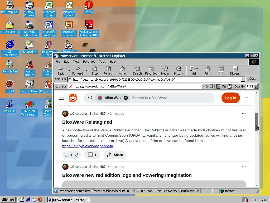Open the Reddit hamburger menu
This screenshot has width=270, height=203.
[x=61, y=98]
